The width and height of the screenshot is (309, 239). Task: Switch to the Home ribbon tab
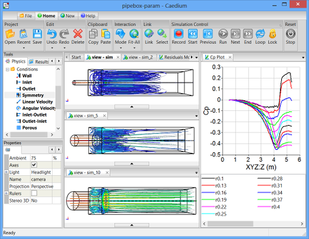46,16
